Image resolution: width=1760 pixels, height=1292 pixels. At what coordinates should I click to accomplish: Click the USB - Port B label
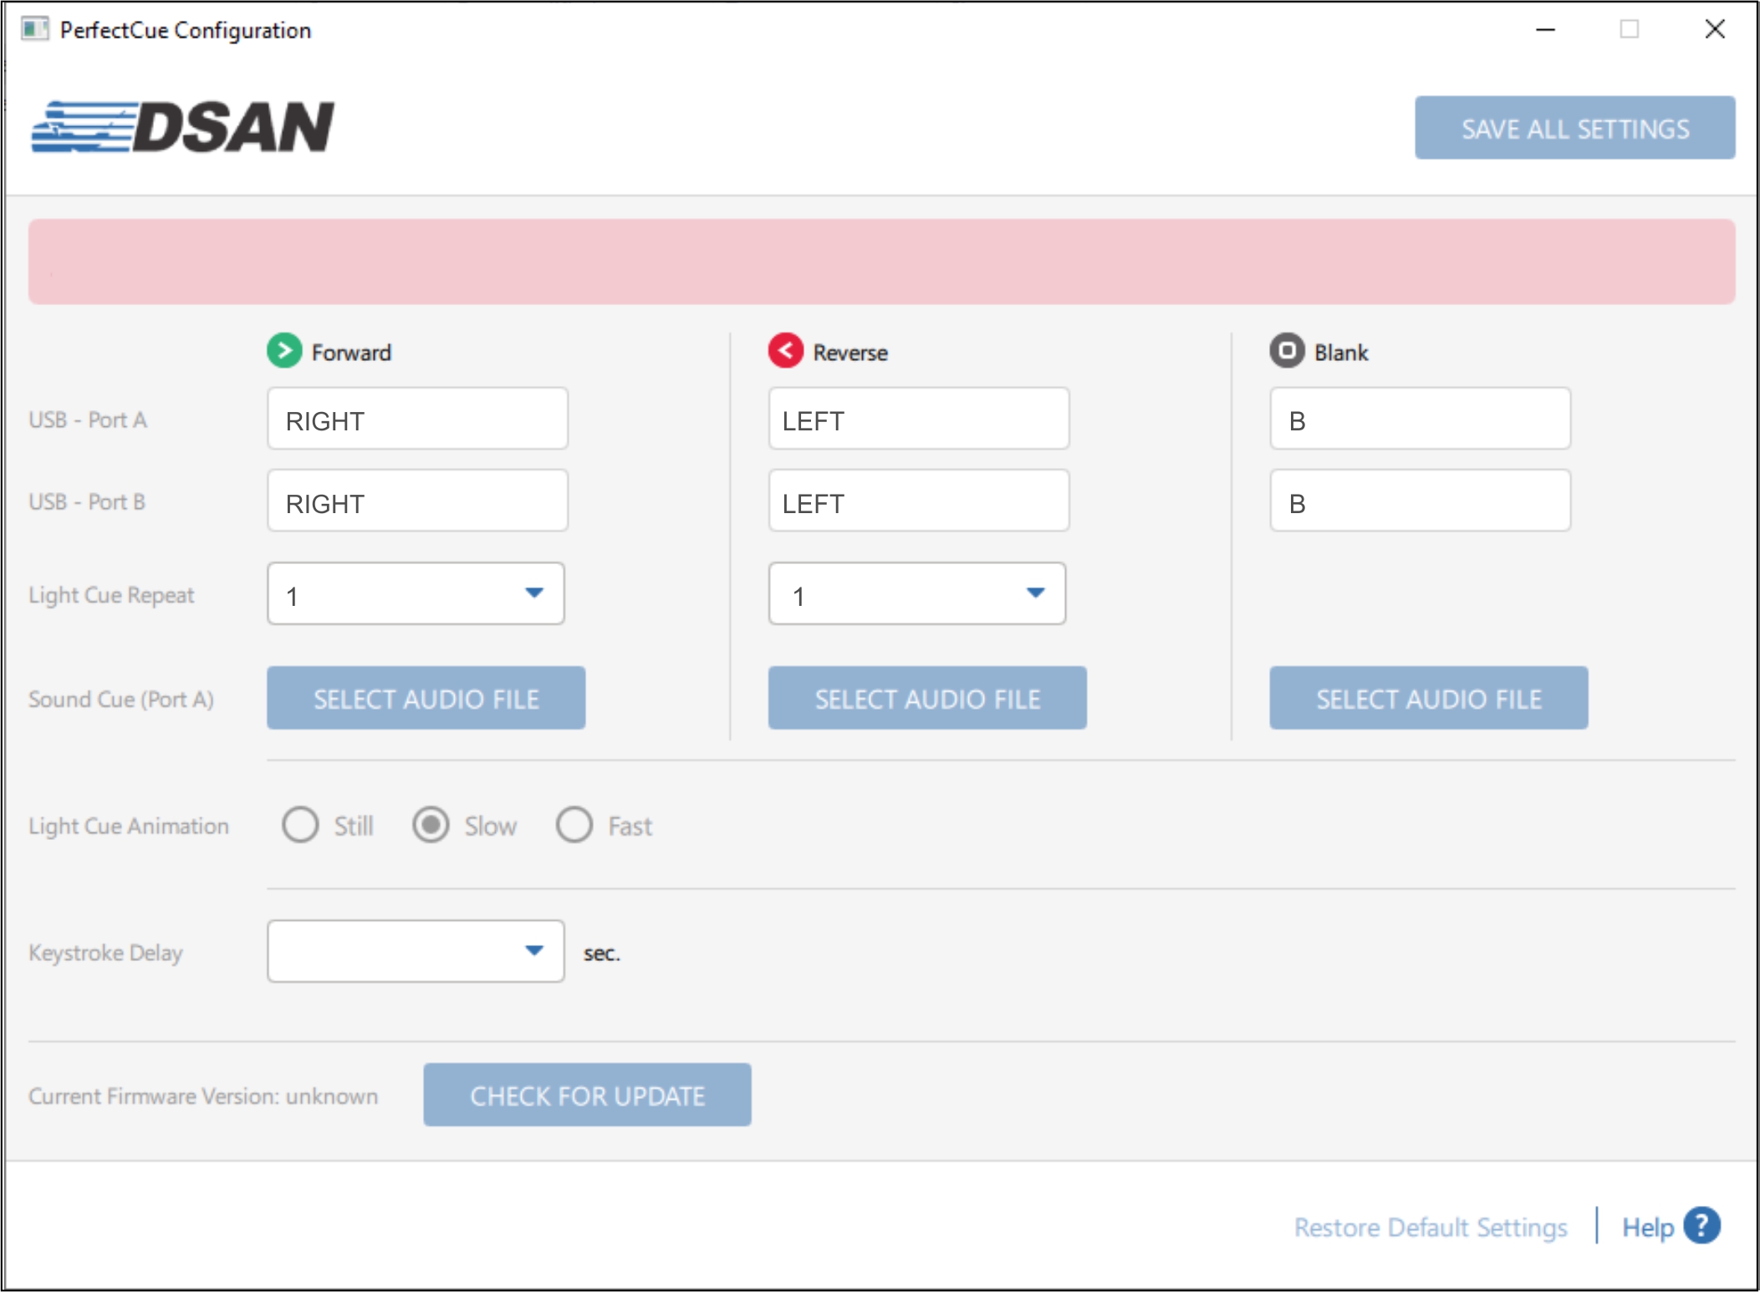[x=87, y=501]
